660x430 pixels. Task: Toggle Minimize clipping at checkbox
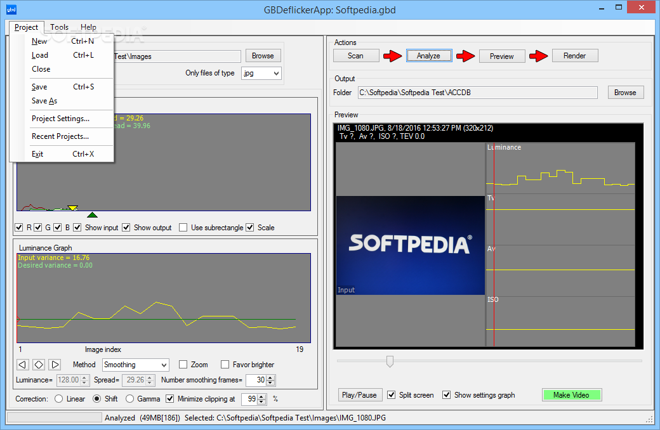(169, 398)
